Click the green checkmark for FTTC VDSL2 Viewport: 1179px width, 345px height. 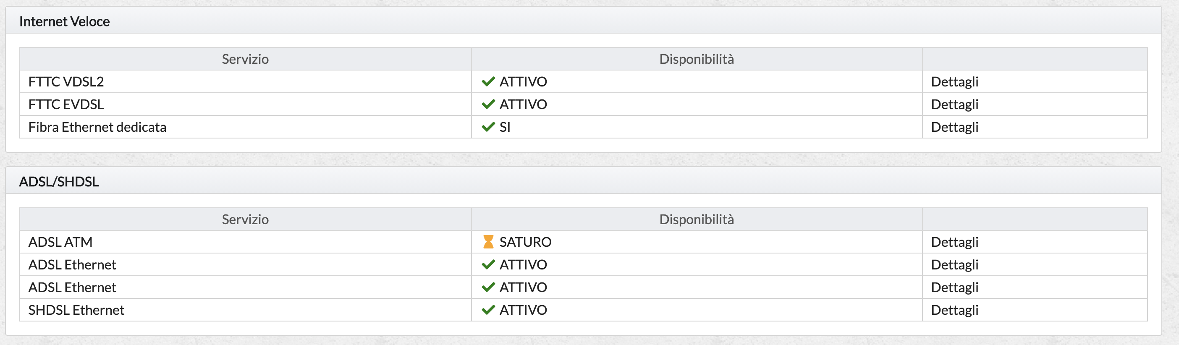(x=488, y=81)
